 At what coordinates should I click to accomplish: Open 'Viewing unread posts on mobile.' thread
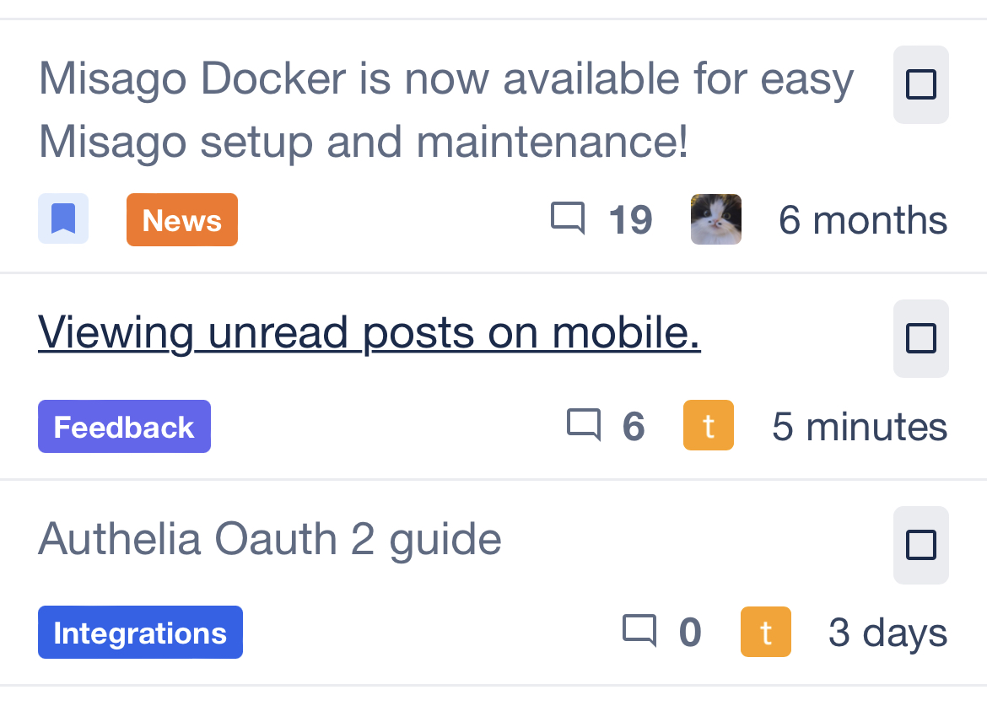pyautogui.click(x=369, y=332)
